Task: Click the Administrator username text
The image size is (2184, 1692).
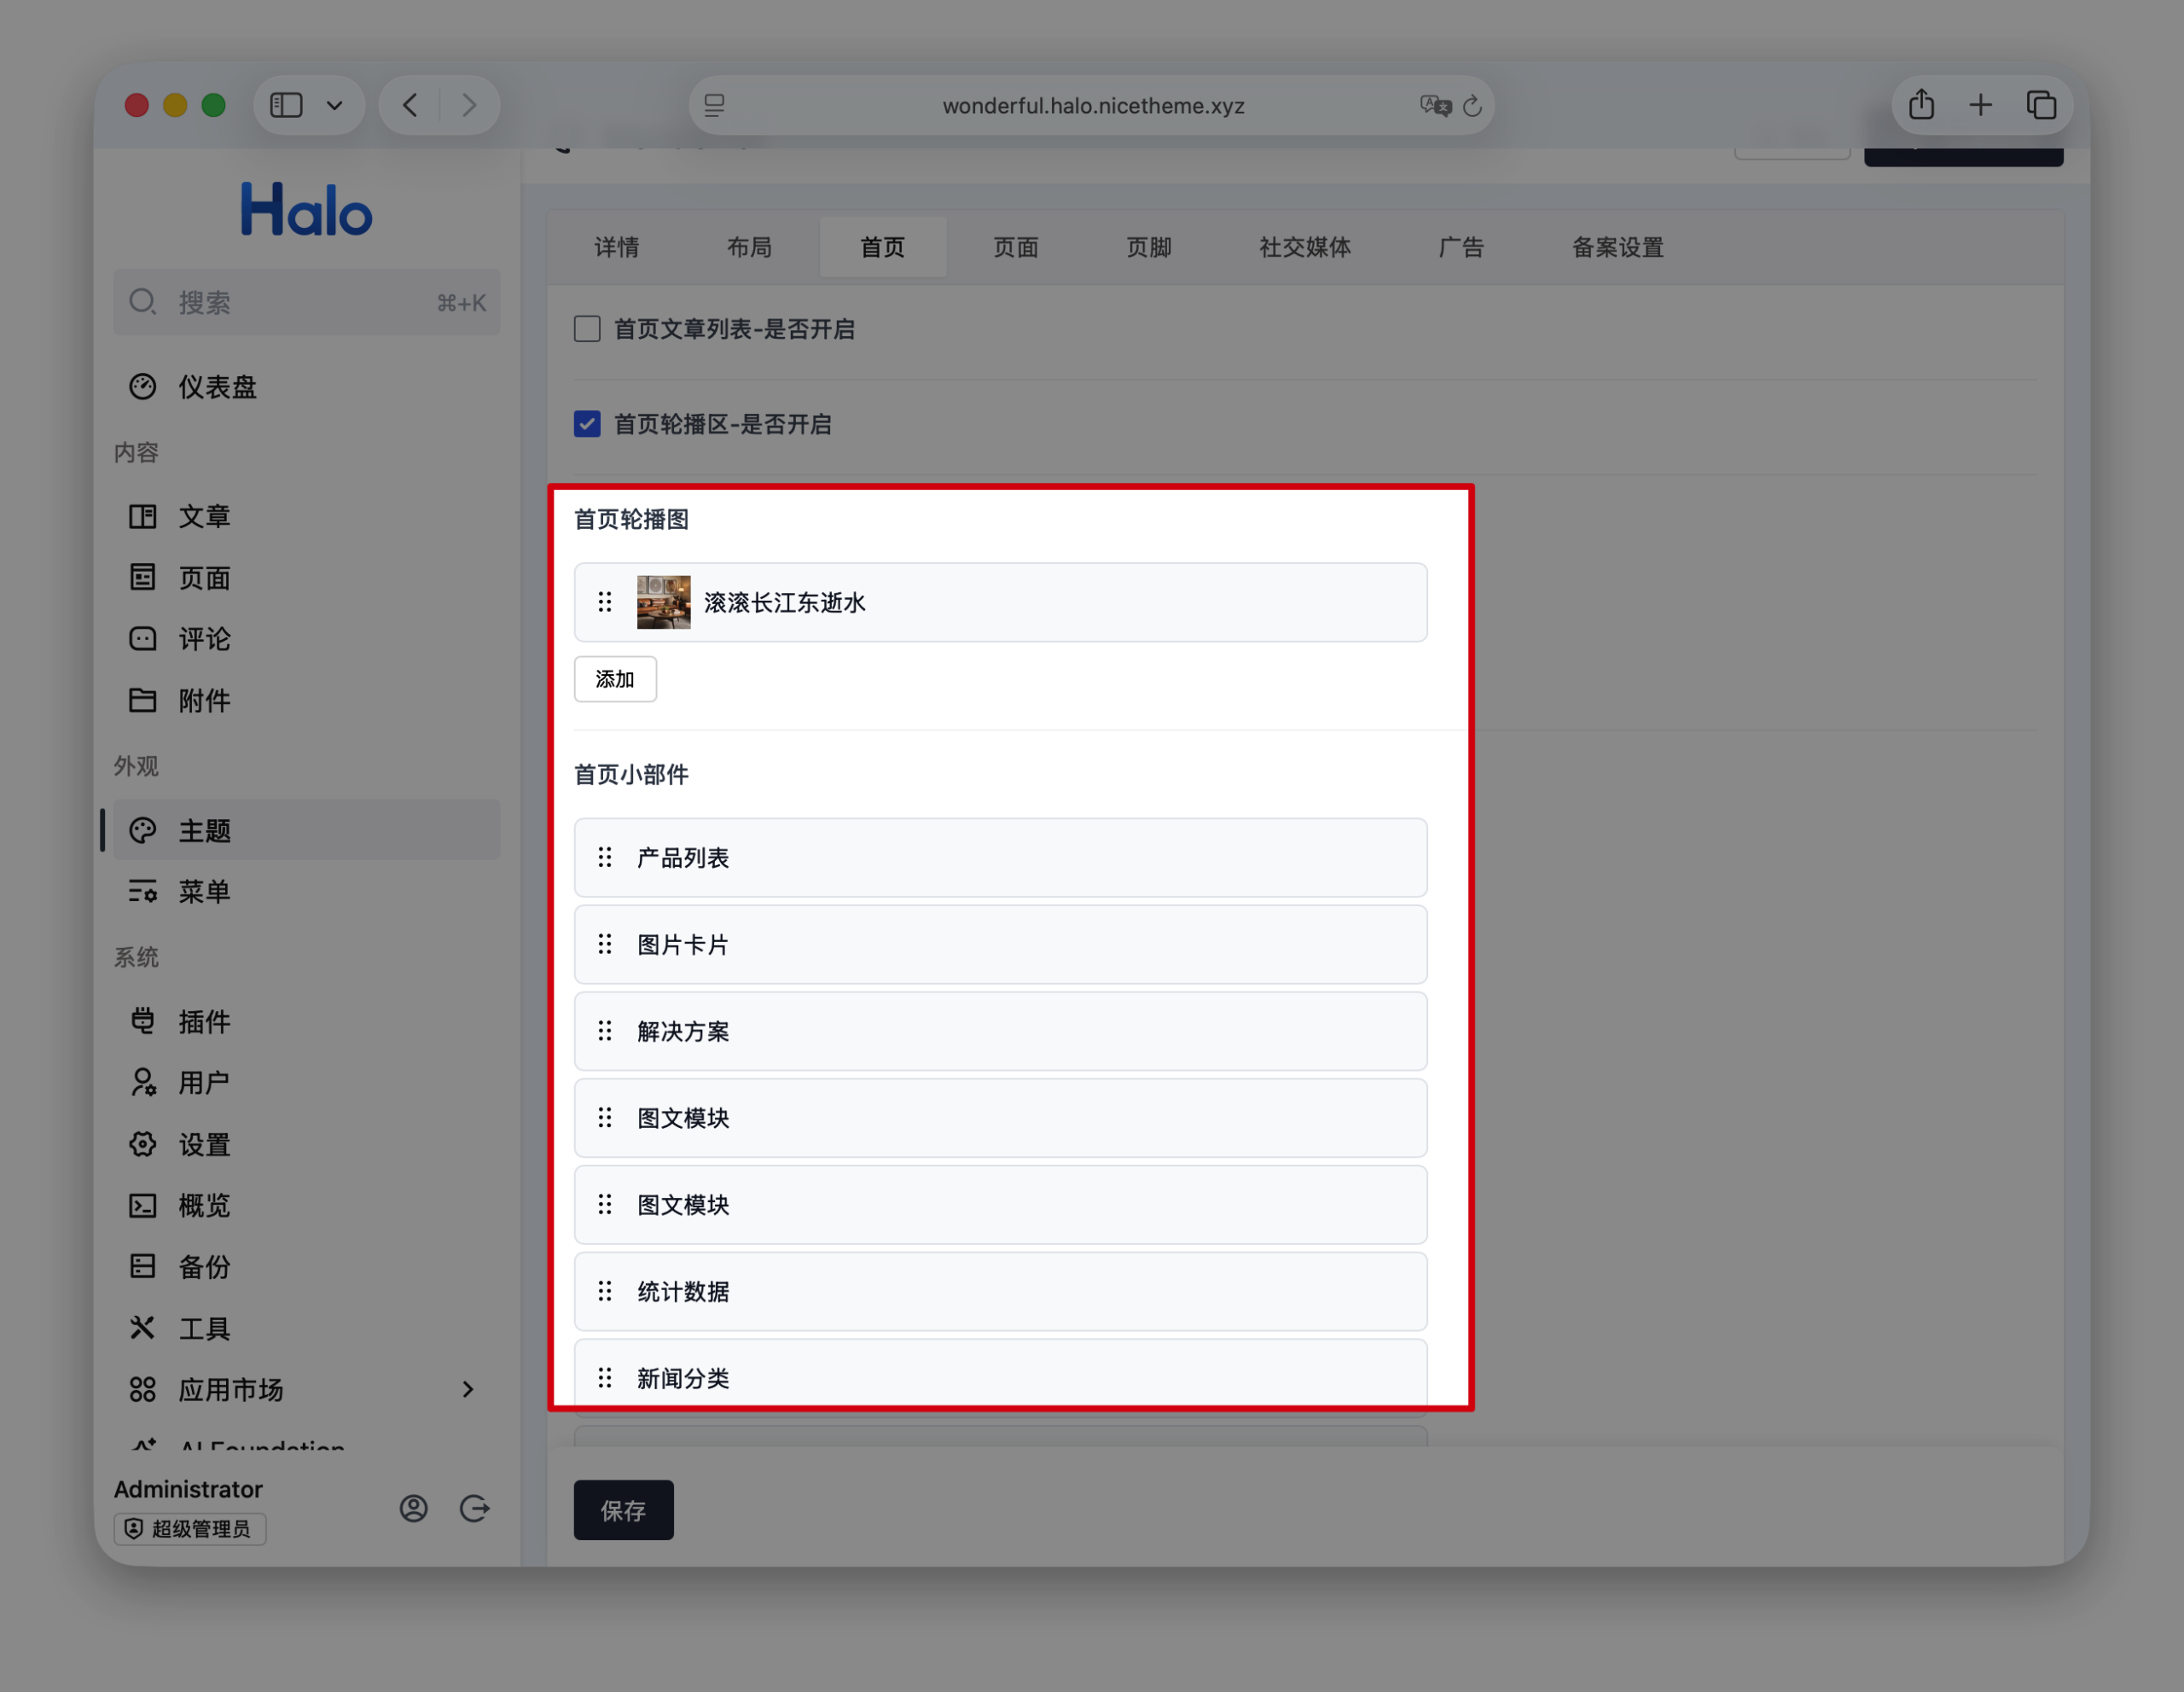Action: click(188, 1489)
